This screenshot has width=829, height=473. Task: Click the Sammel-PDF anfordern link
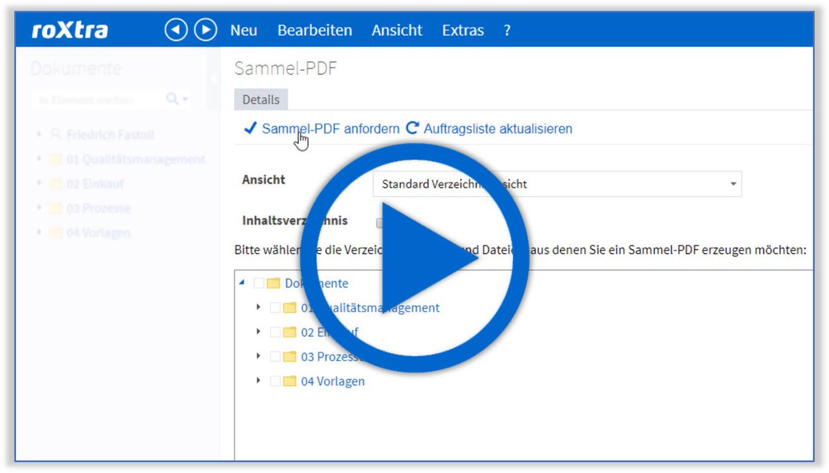point(330,128)
